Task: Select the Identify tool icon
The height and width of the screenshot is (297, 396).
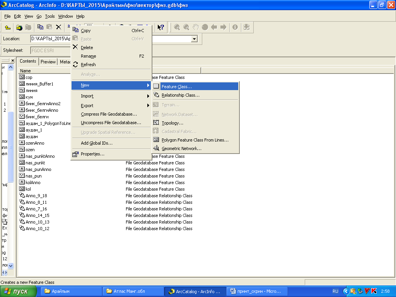Action: click(235, 27)
